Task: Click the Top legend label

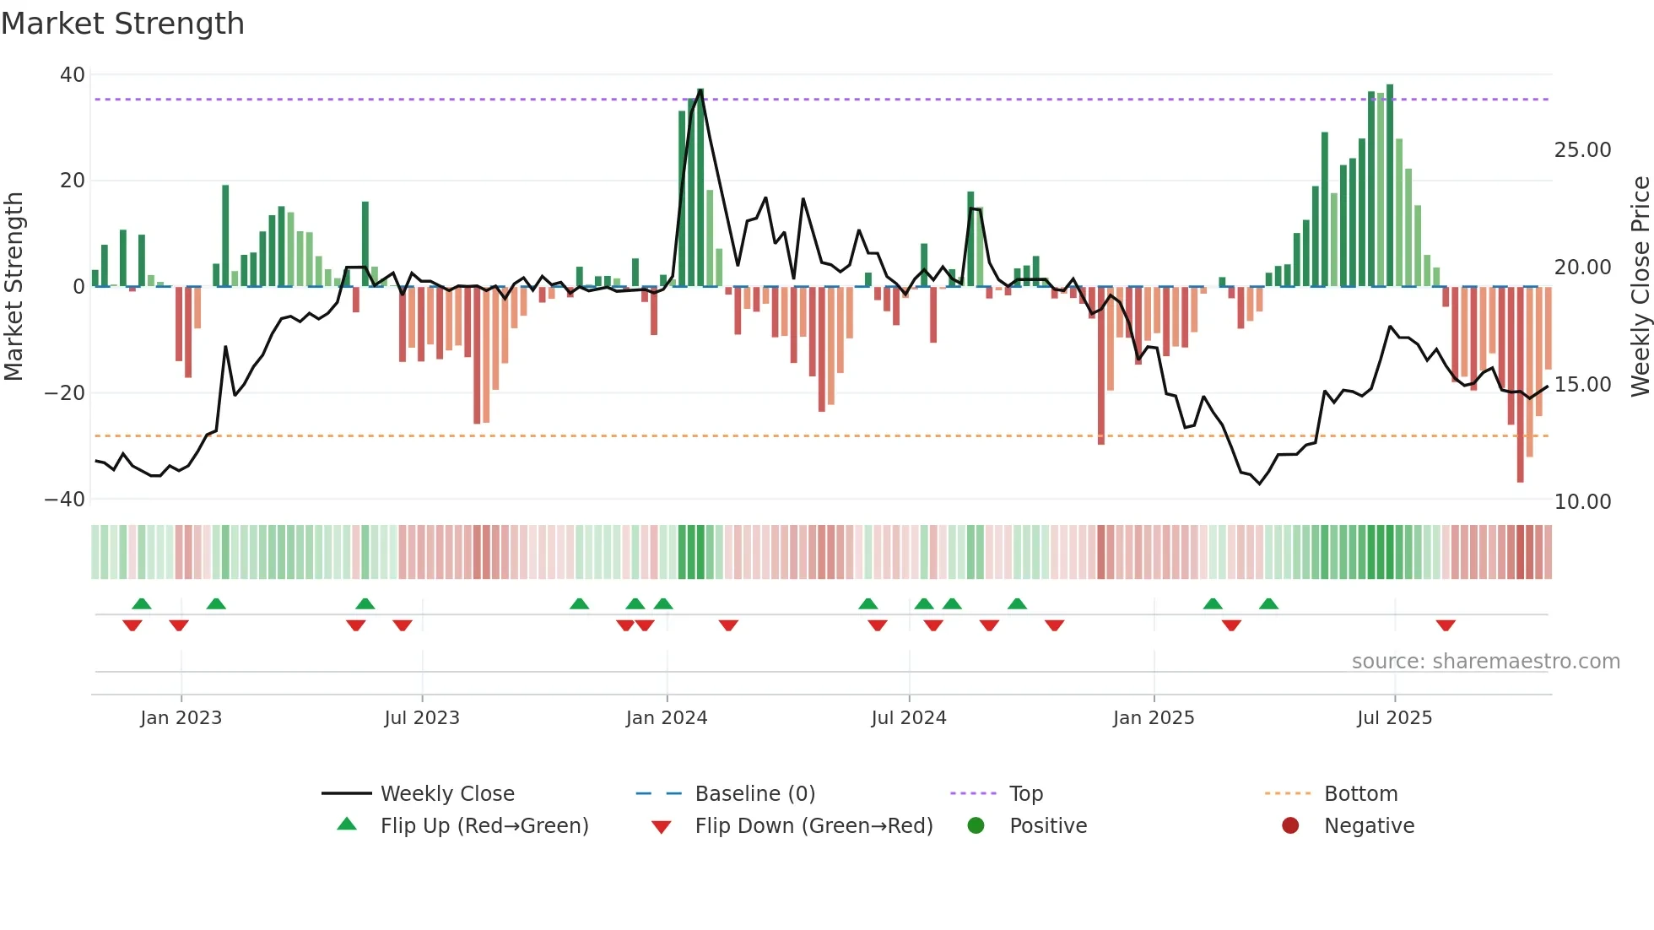Action: [x=1026, y=793]
